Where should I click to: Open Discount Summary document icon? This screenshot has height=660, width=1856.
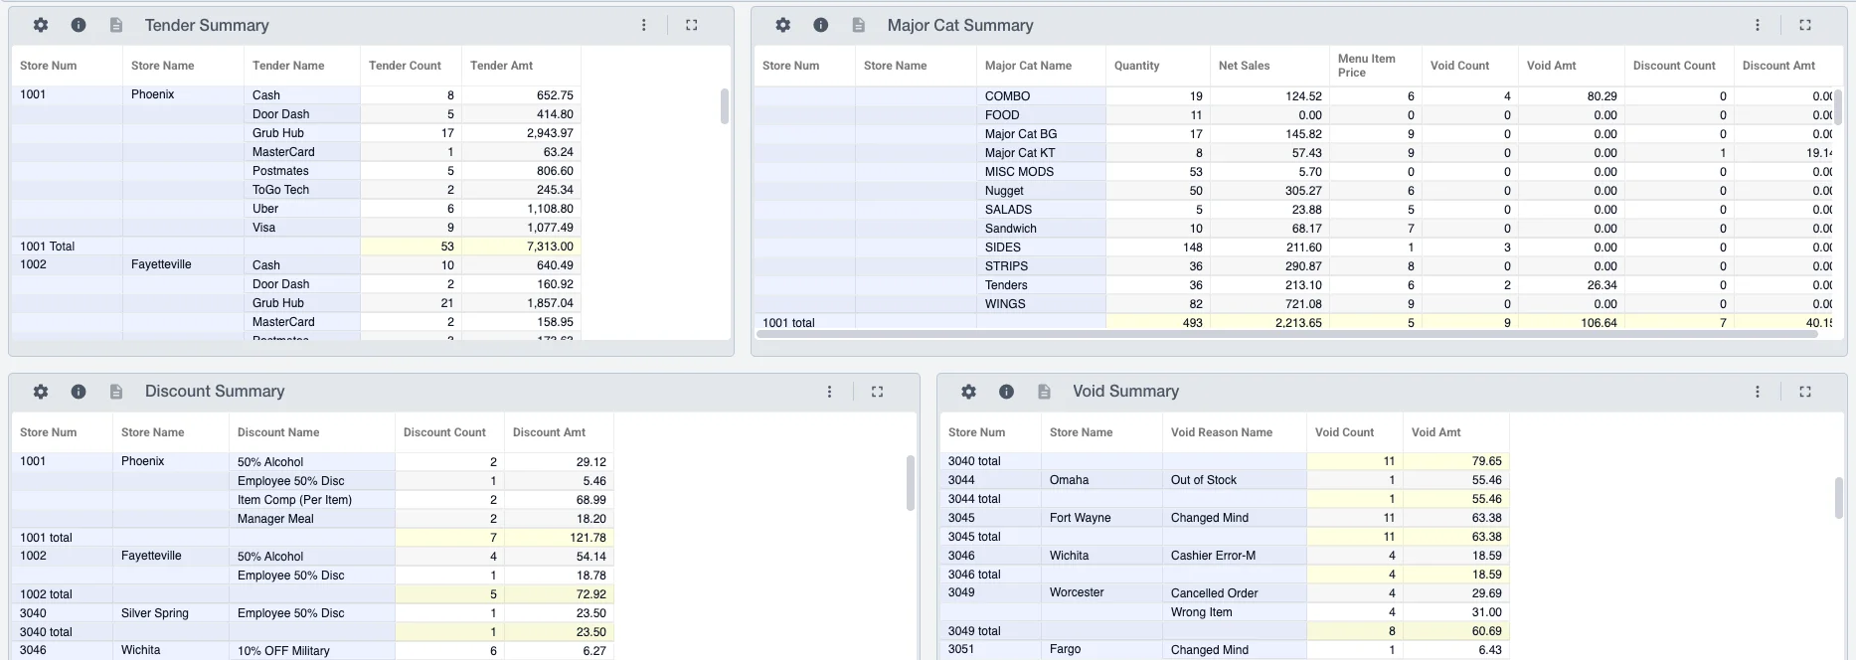tap(116, 392)
